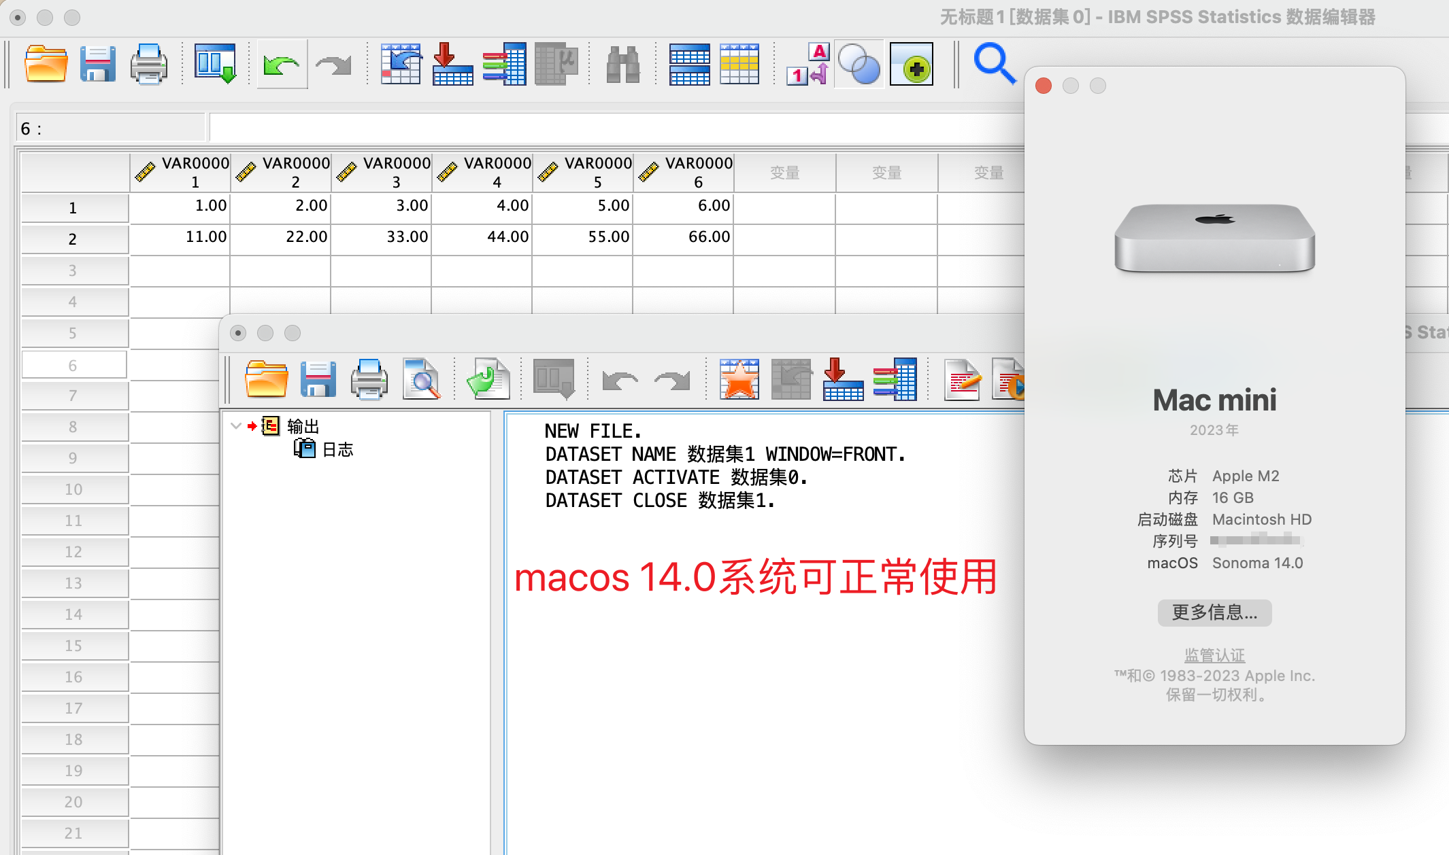Click Sonoma 14.0 macOS value

click(x=1257, y=563)
